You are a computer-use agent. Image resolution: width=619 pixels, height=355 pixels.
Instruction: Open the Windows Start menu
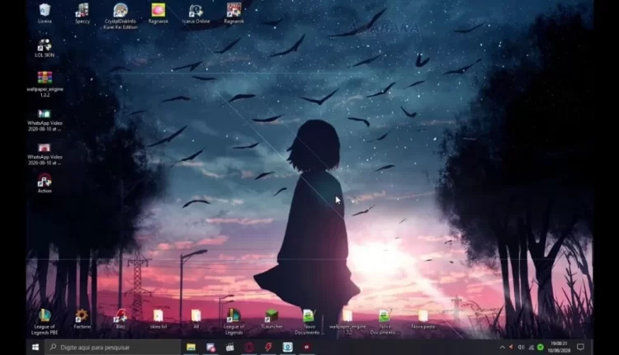pyautogui.click(x=35, y=347)
